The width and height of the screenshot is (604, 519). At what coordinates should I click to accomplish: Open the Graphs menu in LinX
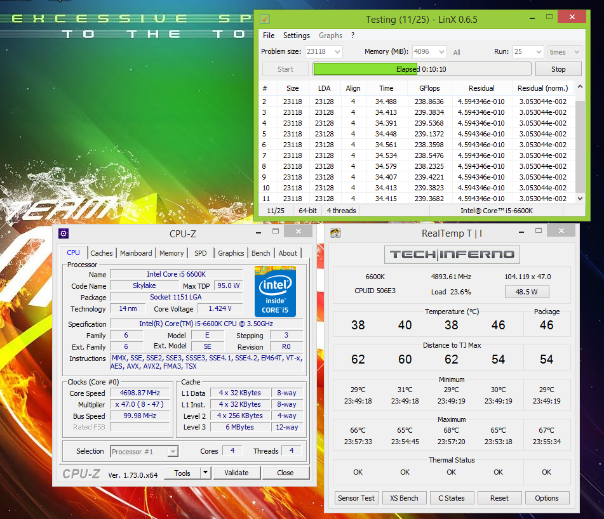[330, 36]
